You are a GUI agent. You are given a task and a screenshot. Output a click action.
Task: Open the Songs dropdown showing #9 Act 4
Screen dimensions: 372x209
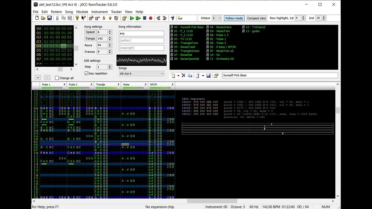tap(142, 74)
